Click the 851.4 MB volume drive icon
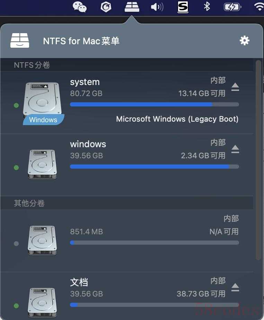The width and height of the screenshot is (264, 320). point(42,240)
